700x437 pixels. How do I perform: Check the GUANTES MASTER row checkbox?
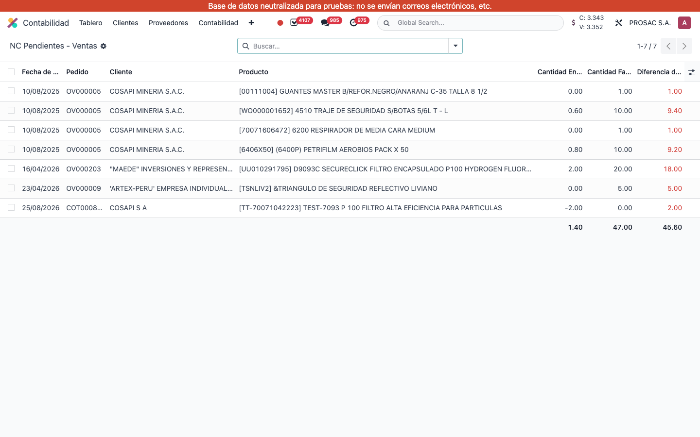coord(11,91)
